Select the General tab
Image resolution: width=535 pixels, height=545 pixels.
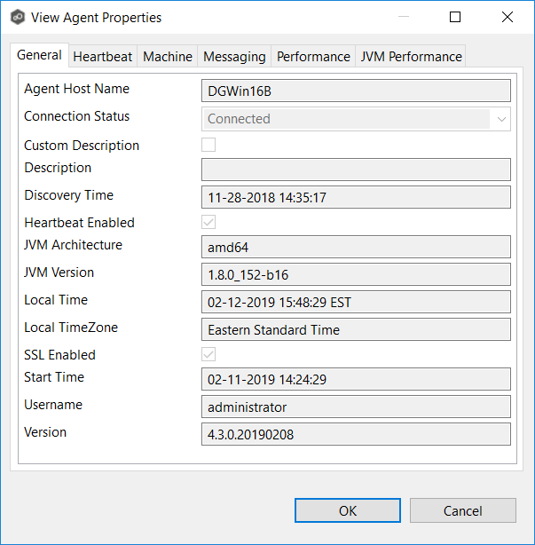point(40,55)
